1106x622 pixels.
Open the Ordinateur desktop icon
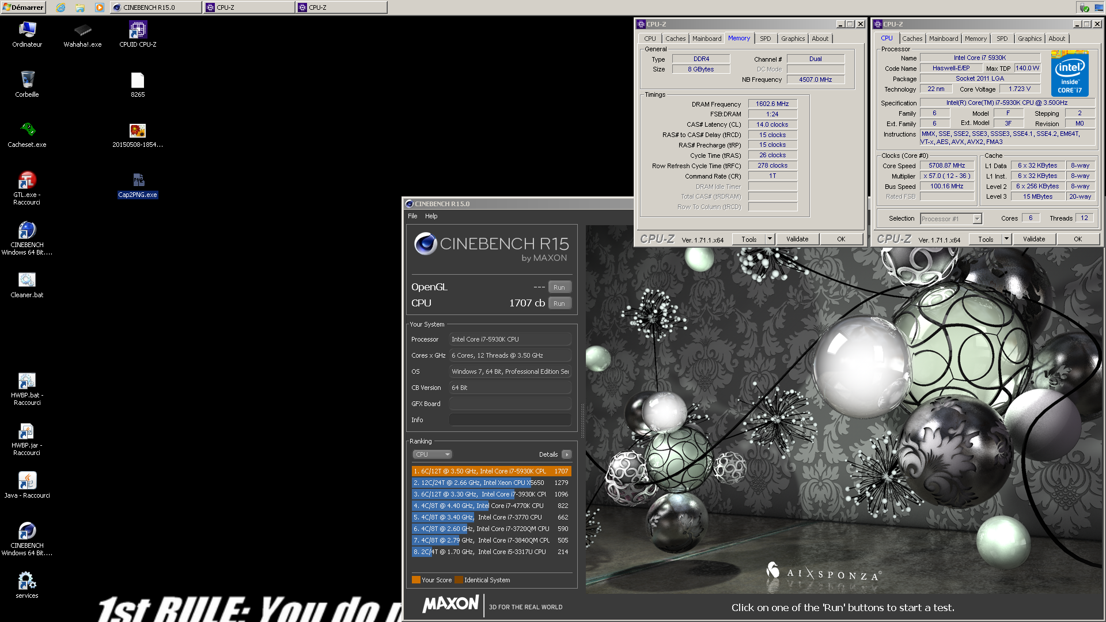(x=27, y=35)
